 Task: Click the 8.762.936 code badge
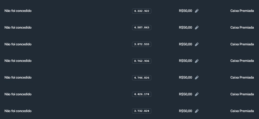pyautogui.click(x=142, y=61)
